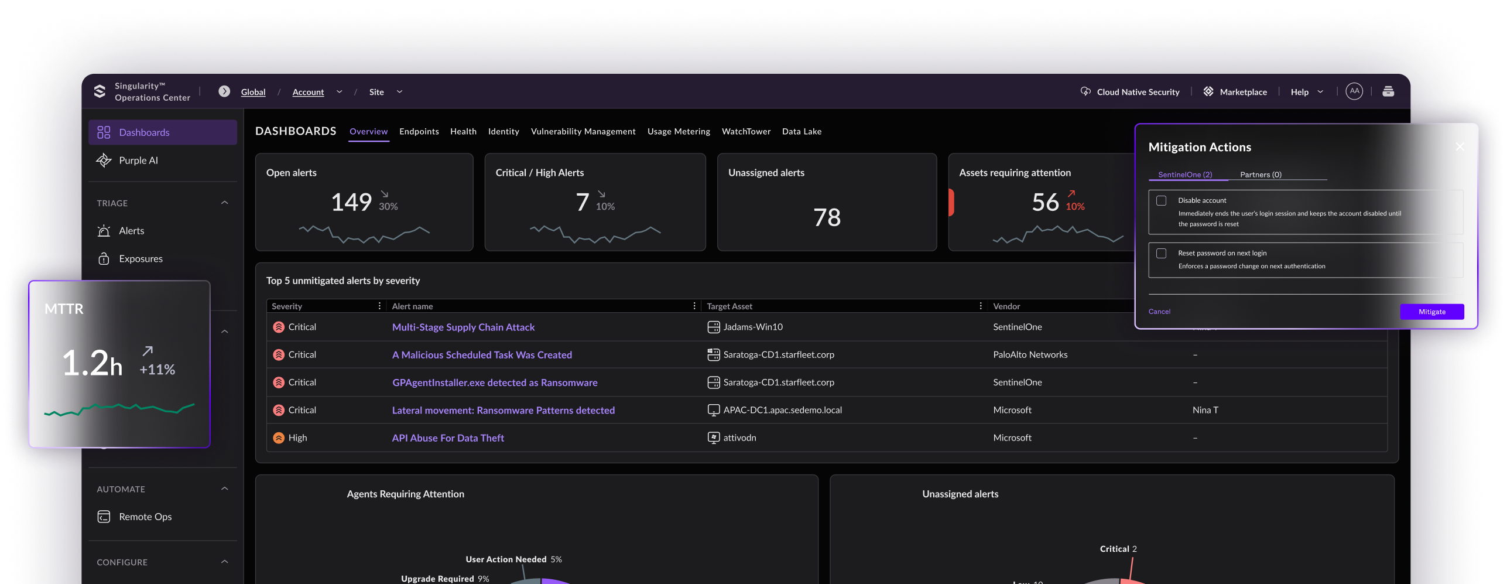Click the Purple AI sidebar icon
The image size is (1507, 584).
[104, 160]
